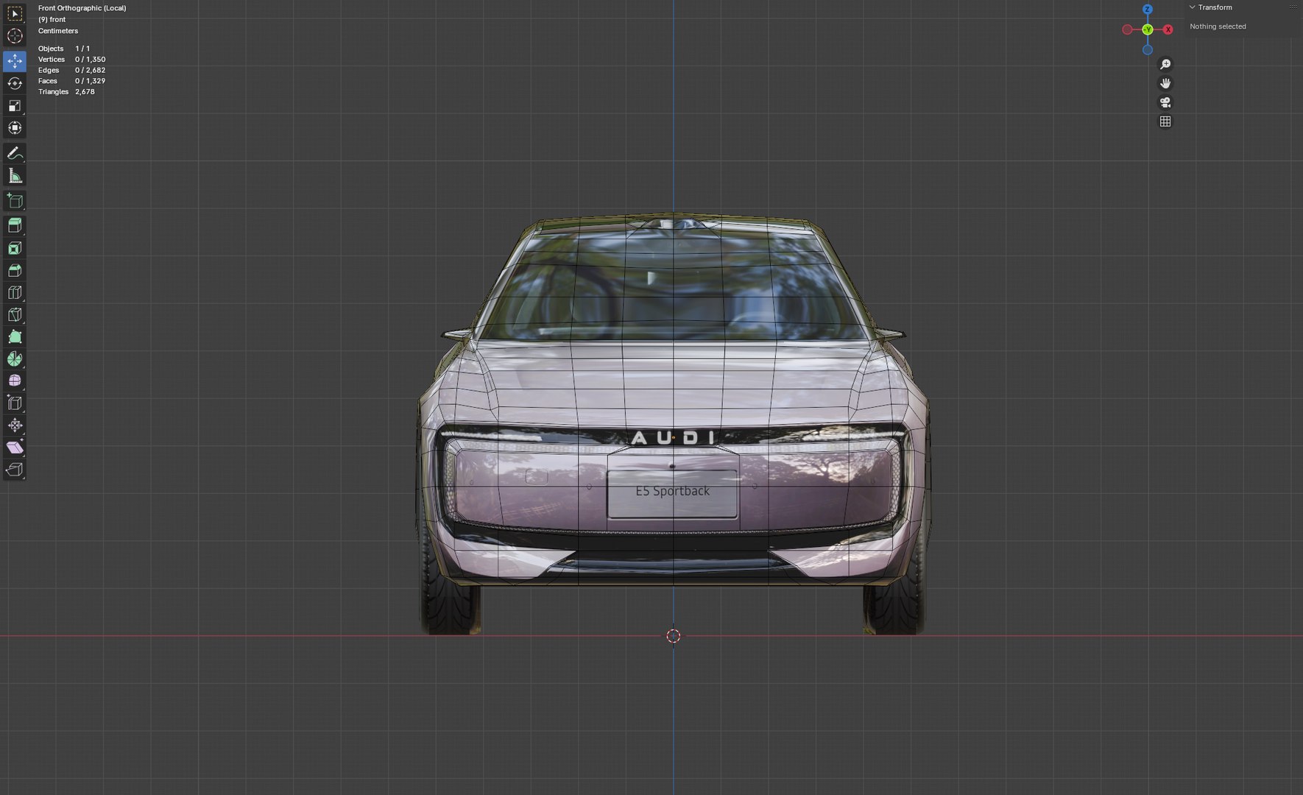Choose the Smooth vertices tool

coord(15,381)
